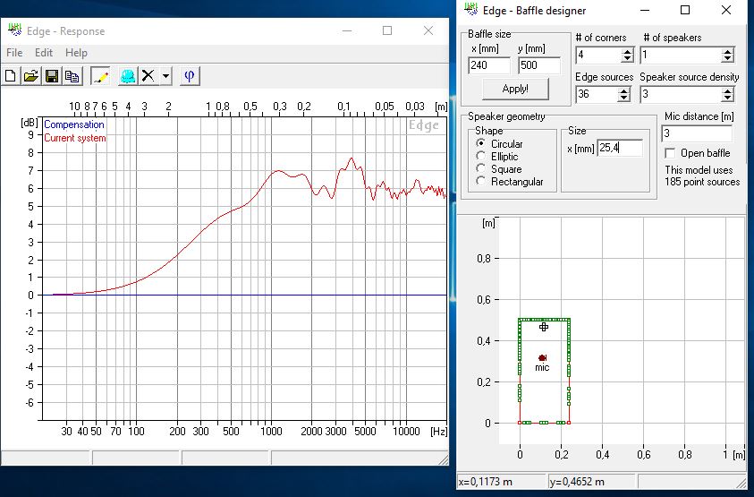Image resolution: width=754 pixels, height=497 pixels.
Task: Click the # of corners value field
Action: (x=598, y=55)
